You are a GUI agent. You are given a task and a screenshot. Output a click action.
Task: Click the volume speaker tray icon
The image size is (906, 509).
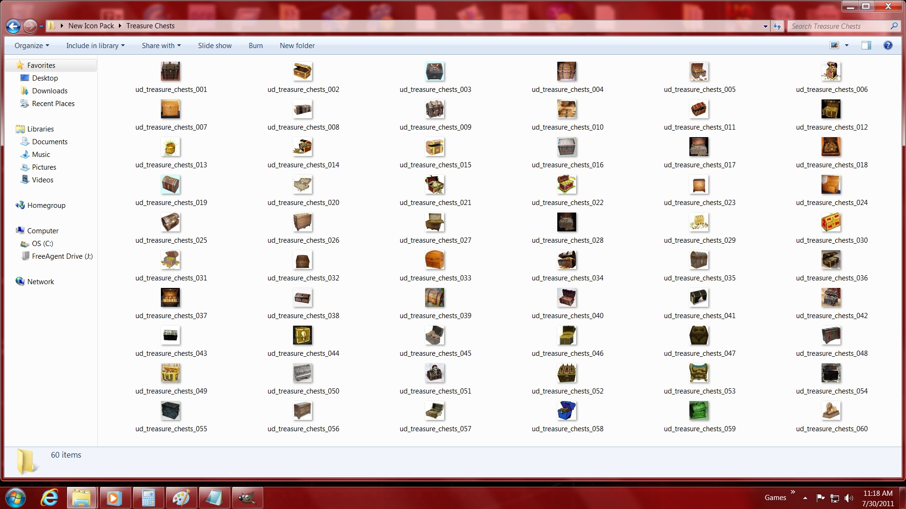849,498
